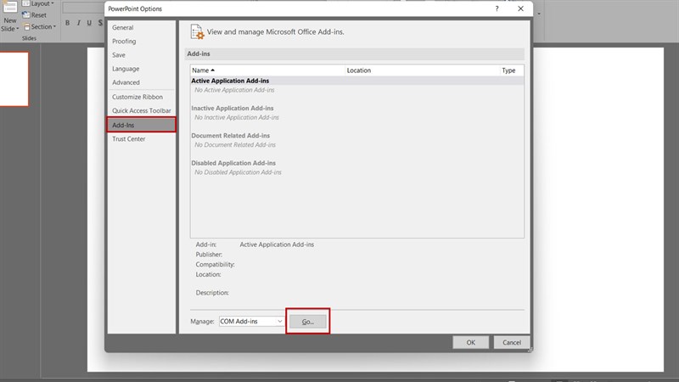Confirm with the OK button
This screenshot has width=679, height=382.
coord(471,342)
